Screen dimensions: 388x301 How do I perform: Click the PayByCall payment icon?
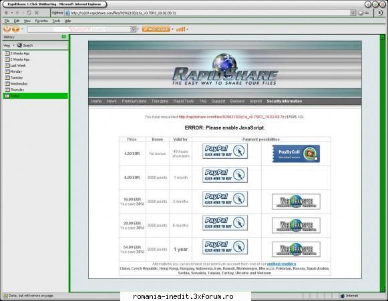[296, 154]
